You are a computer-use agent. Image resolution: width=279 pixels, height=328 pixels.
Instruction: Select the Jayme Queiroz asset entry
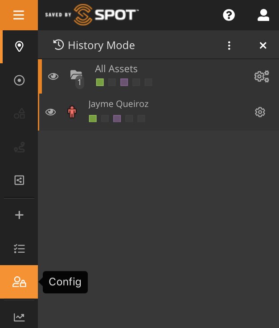119,104
